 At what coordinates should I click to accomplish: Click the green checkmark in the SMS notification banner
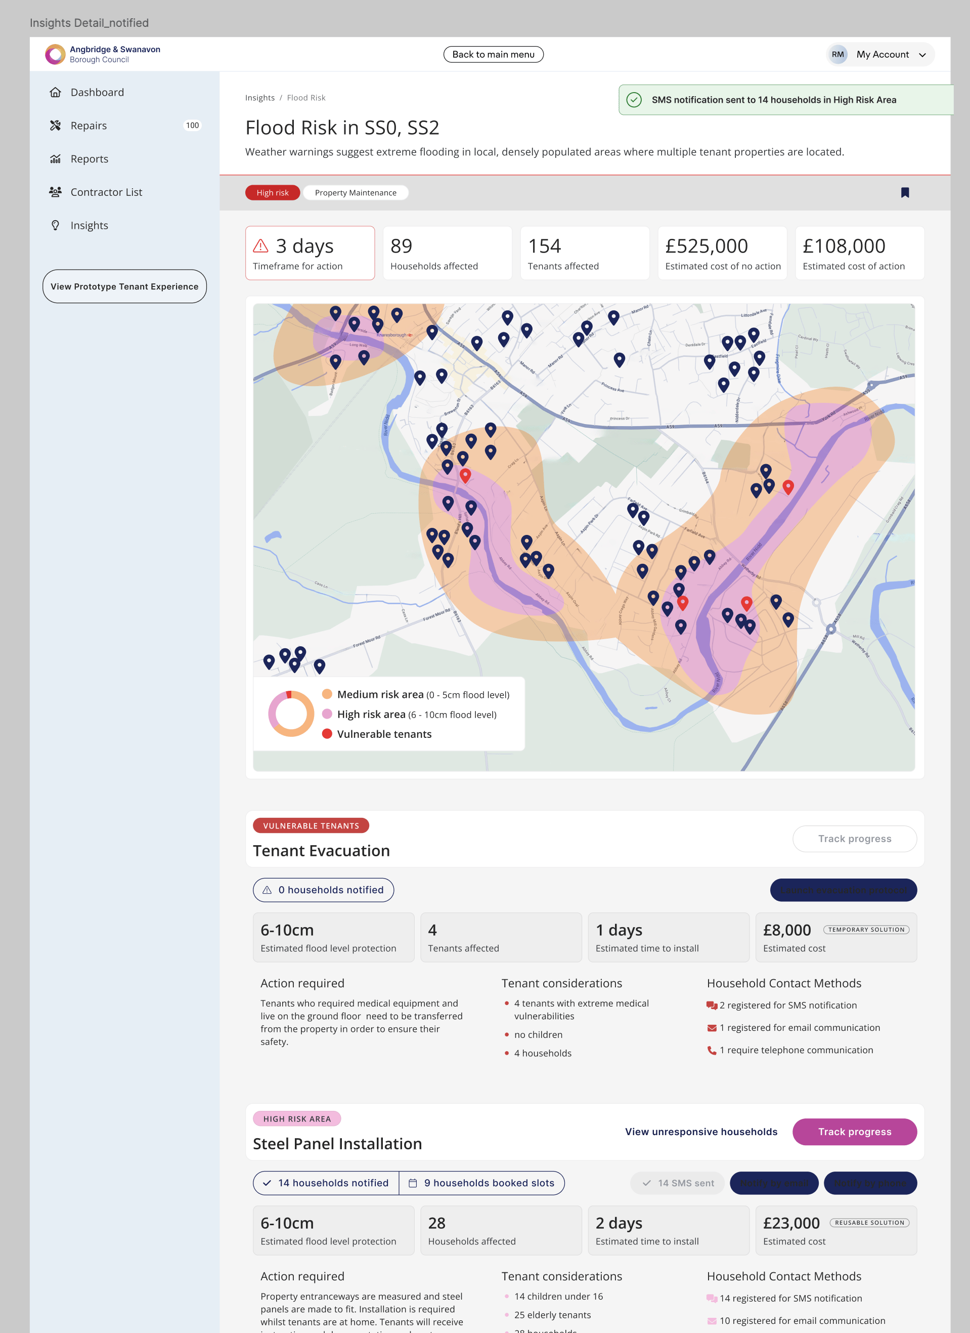pyautogui.click(x=634, y=100)
